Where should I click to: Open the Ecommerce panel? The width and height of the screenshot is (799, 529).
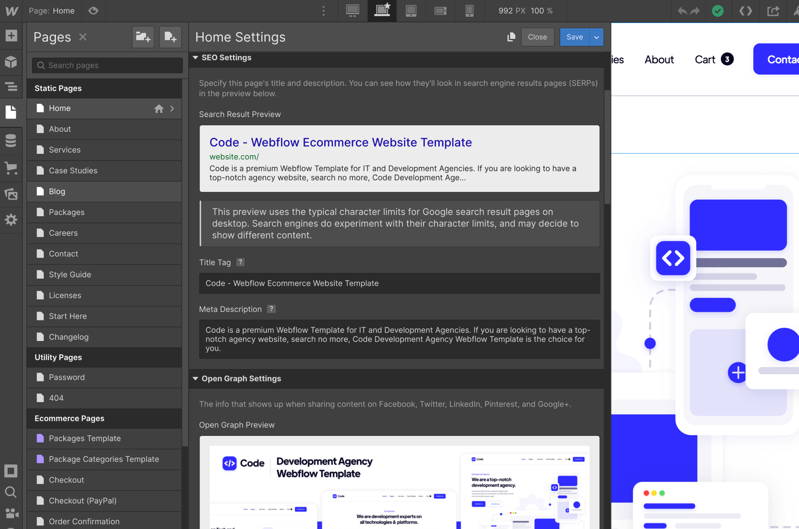(x=11, y=168)
